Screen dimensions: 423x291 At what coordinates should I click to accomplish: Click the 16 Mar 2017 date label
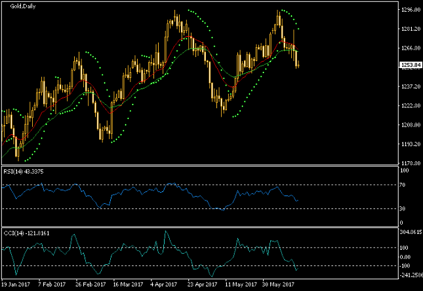click(x=128, y=284)
